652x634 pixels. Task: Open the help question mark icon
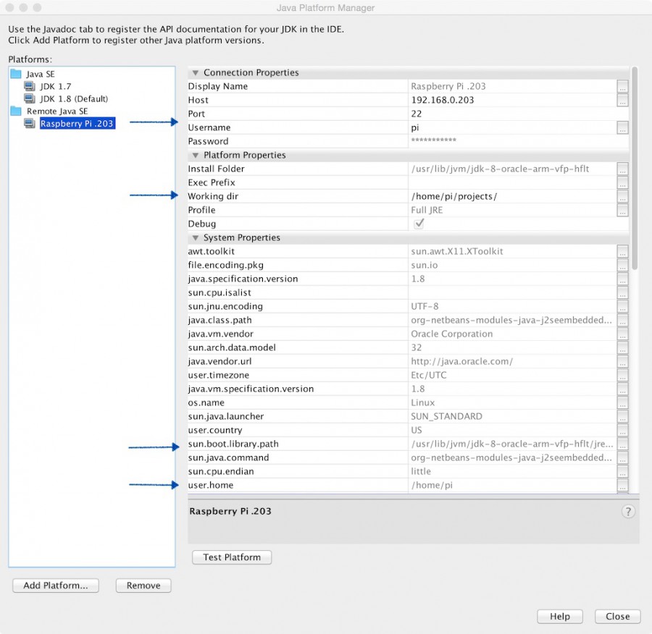click(x=628, y=512)
